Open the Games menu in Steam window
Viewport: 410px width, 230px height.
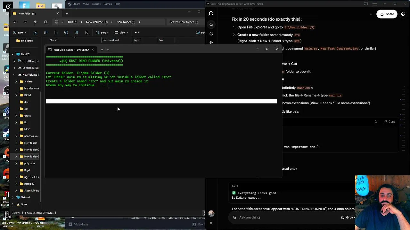click(108, 4)
